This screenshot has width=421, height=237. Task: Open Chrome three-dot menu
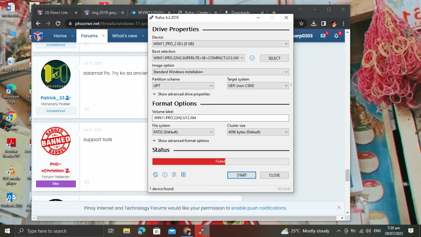tap(343, 24)
